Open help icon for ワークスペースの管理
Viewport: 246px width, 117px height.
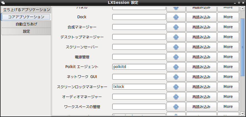tap(176, 107)
